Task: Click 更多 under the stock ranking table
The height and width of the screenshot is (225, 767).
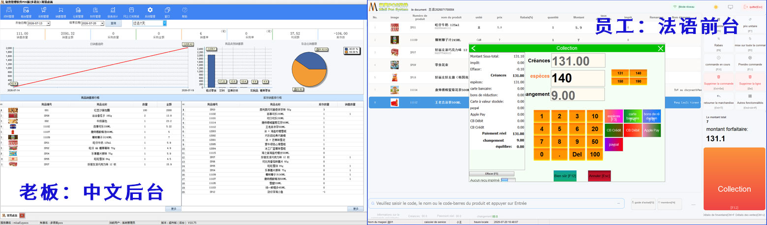Action: [x=356, y=209]
